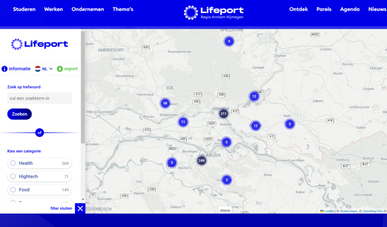This screenshot has height=227, width=387.
Task: Select the Food category radio button
Action: click(13, 190)
